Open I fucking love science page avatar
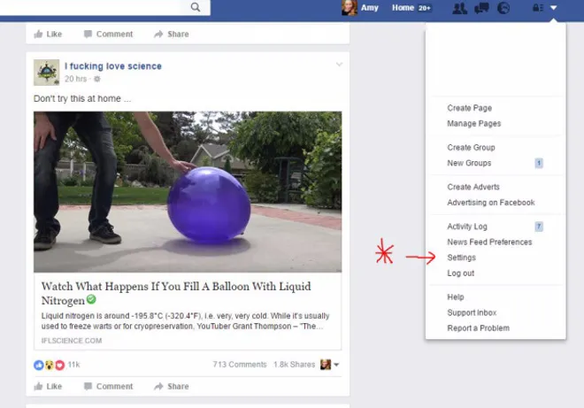 (47, 73)
